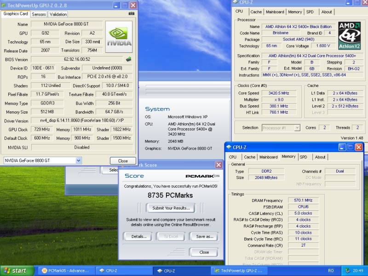Click the GPU Clock value 729 MHz
Viewport: 368px width, 276px height.
click(x=42, y=129)
